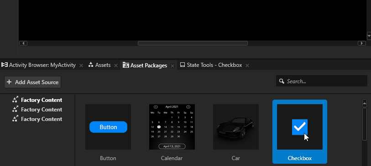Click the plus icon on Add Asset Source
This screenshot has width=371, height=166.
9,82
